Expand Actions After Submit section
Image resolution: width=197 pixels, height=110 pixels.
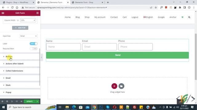(x=20, y=64)
